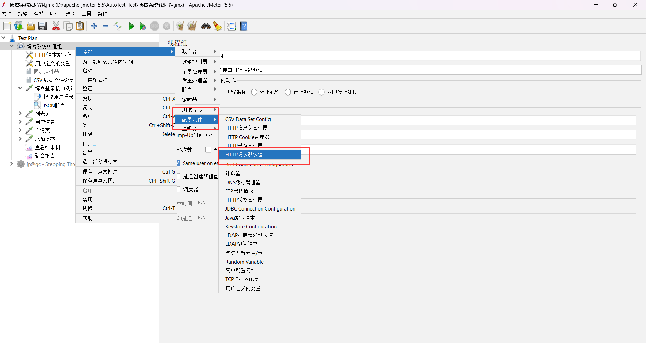Screen dimensions: 646x343
Task: Expand the 添加博客 tree node
Action: tap(20, 139)
